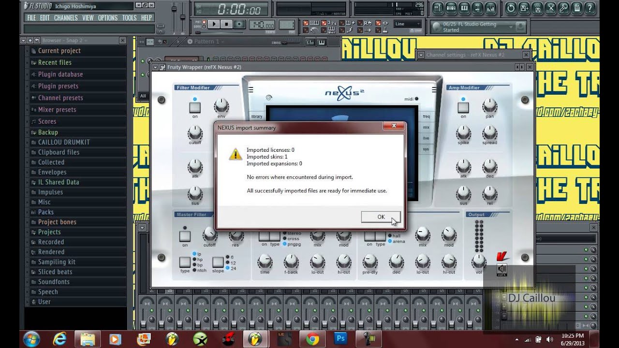Click the floppy disk save icon
Screen dimensions: 619x348
(524, 8)
